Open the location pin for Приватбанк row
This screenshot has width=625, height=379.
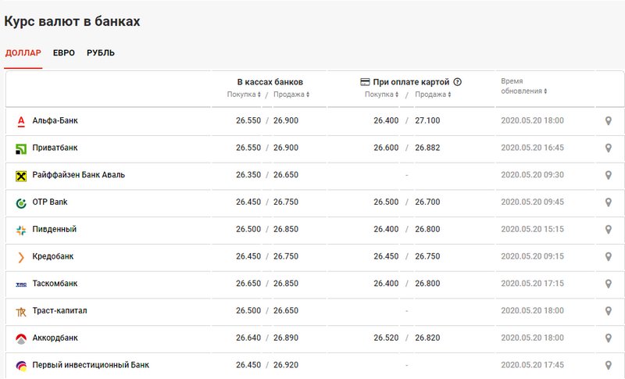(x=609, y=148)
